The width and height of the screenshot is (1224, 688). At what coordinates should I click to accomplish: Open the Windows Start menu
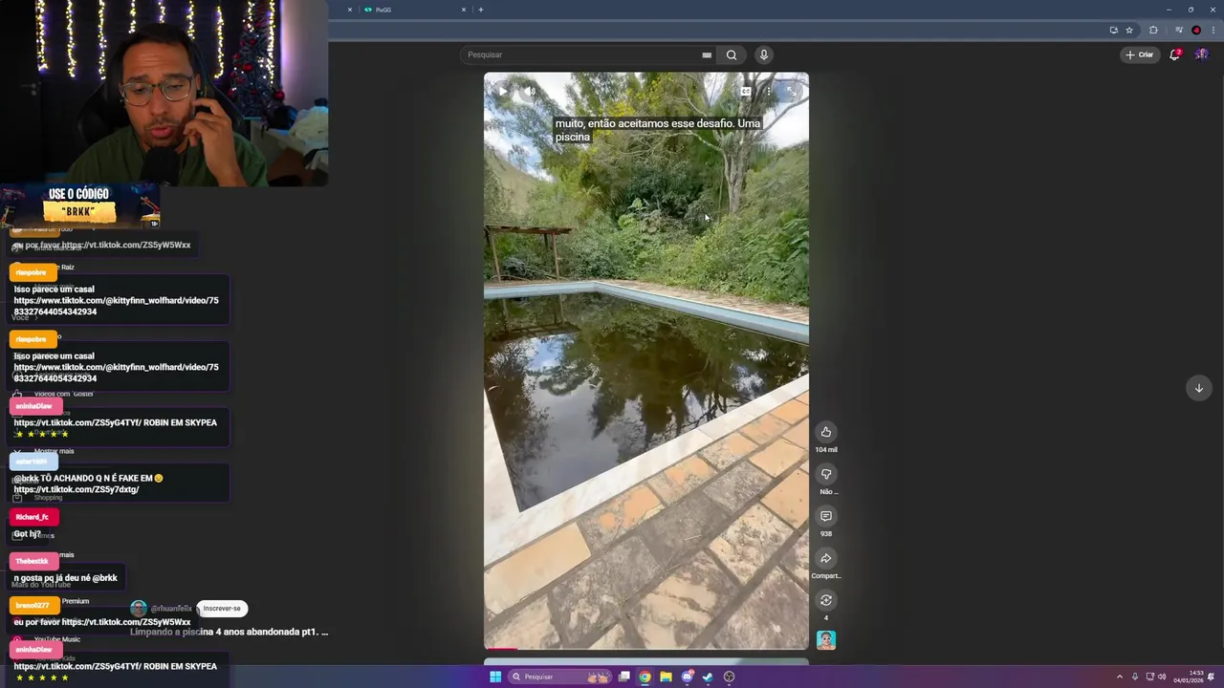(495, 677)
